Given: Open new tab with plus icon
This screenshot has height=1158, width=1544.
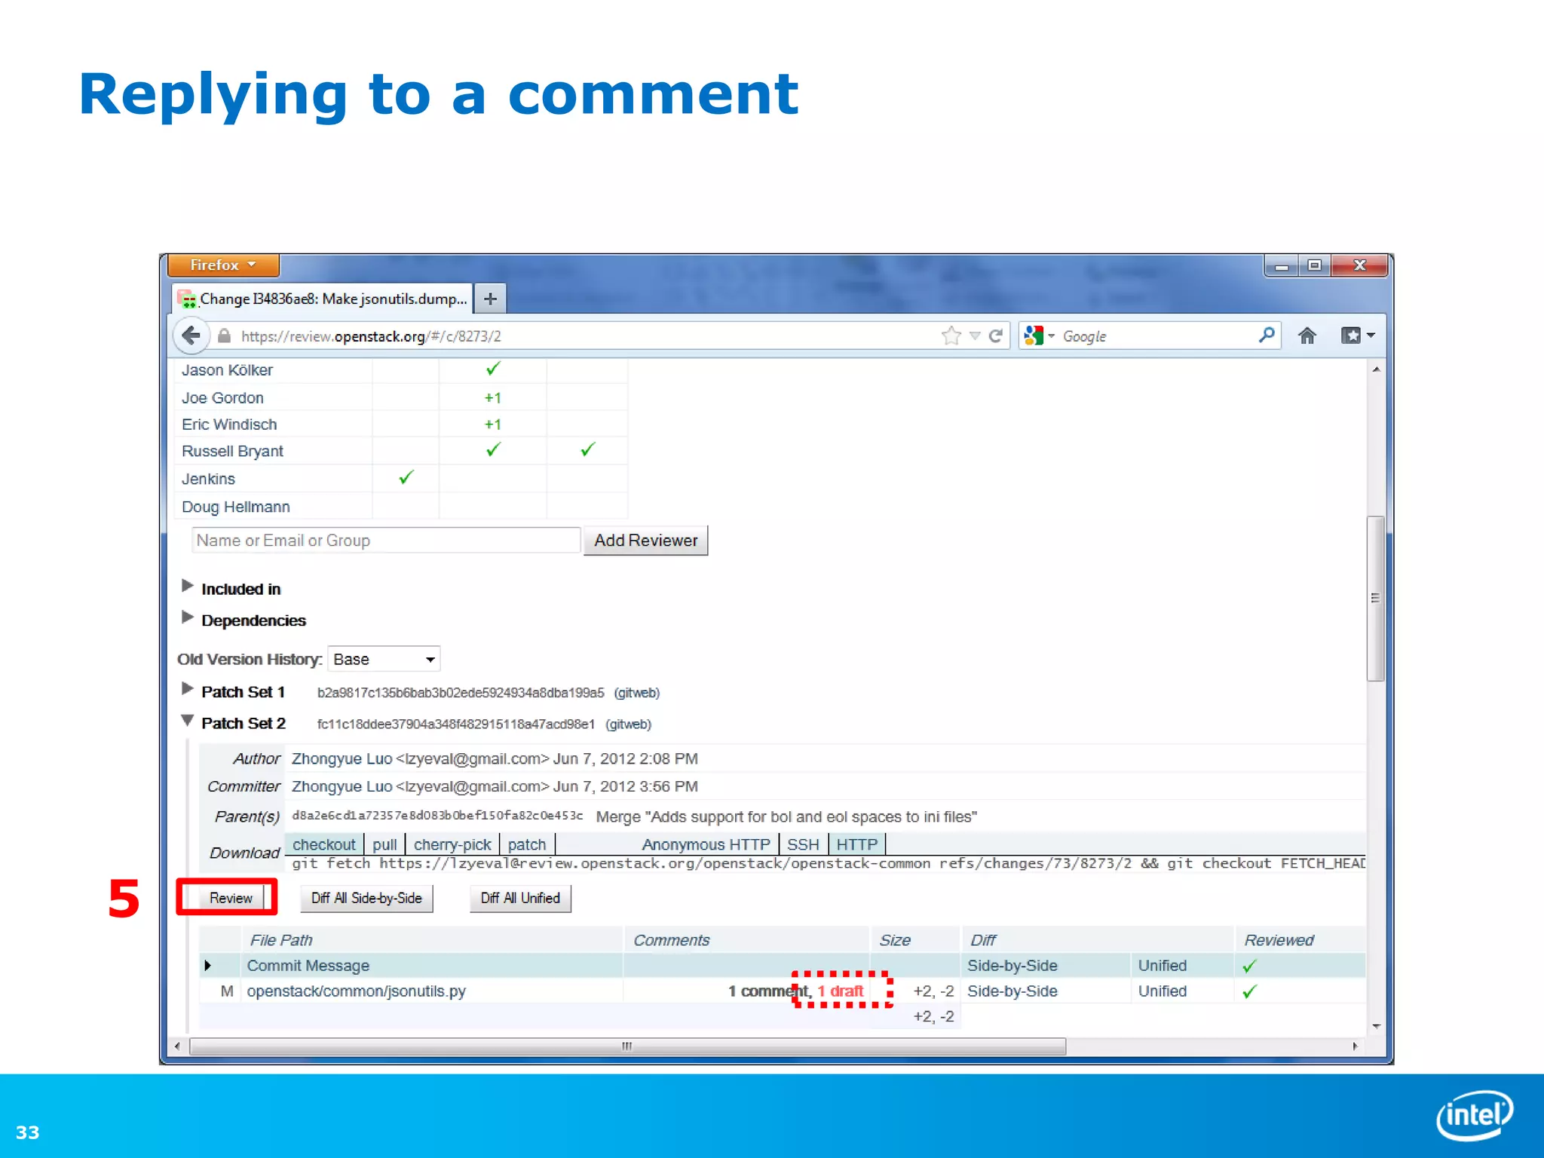Looking at the screenshot, I should tap(490, 299).
